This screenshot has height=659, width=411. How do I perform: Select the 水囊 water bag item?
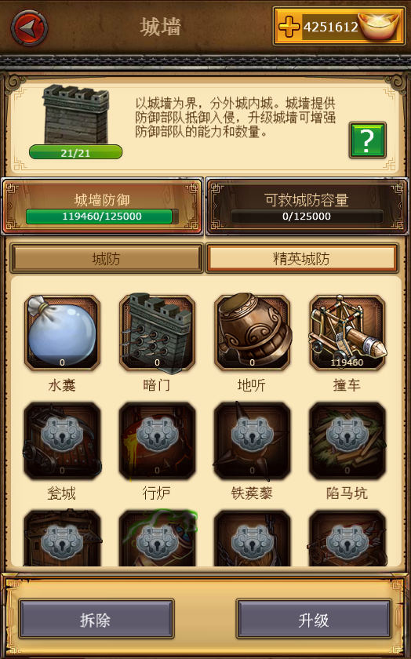[62, 333]
